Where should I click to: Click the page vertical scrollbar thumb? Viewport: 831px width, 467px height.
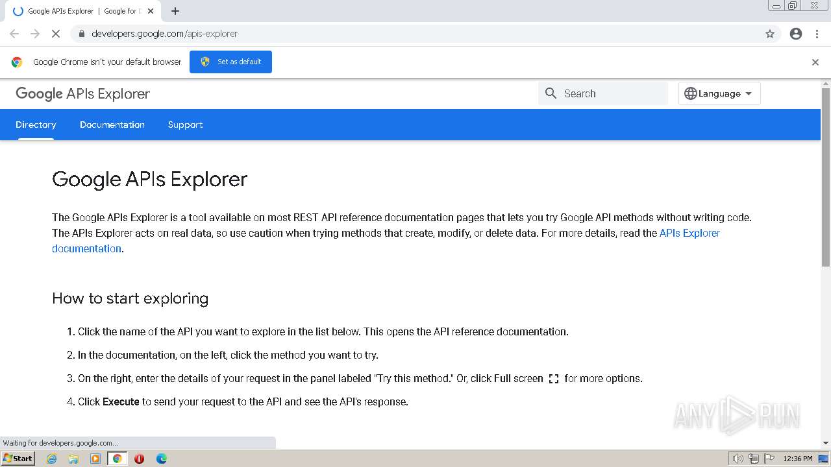coord(826,176)
